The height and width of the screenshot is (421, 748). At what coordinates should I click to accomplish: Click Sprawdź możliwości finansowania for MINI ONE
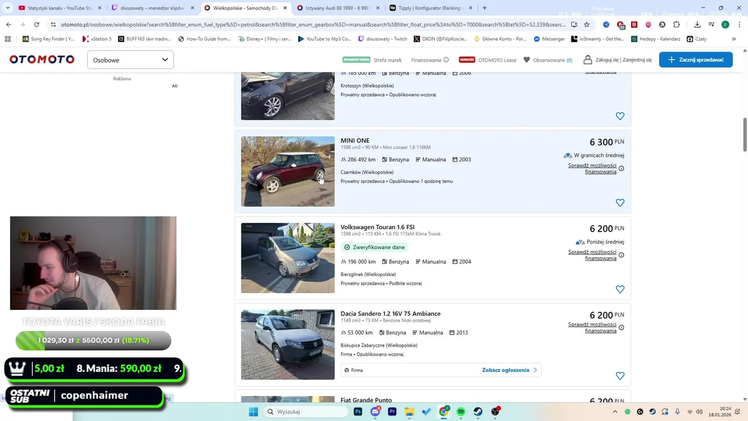[592, 168]
